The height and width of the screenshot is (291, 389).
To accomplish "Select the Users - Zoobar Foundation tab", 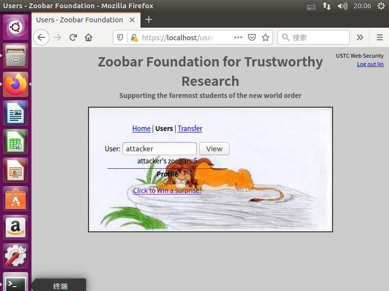I will pos(86,20).
